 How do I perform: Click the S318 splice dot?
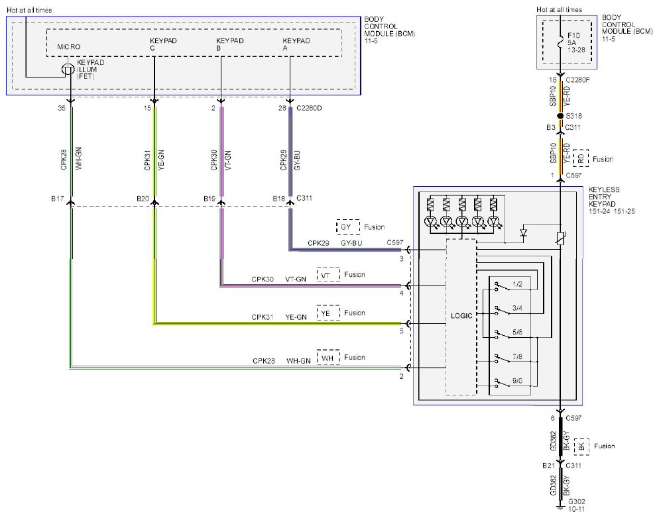point(560,115)
